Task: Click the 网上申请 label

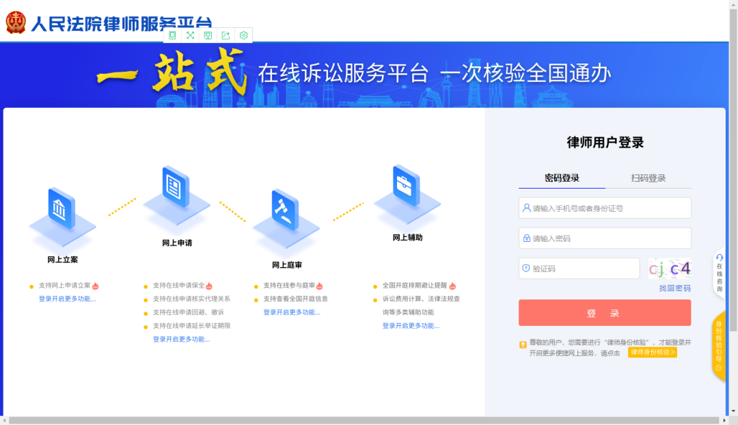Action: 177,243
